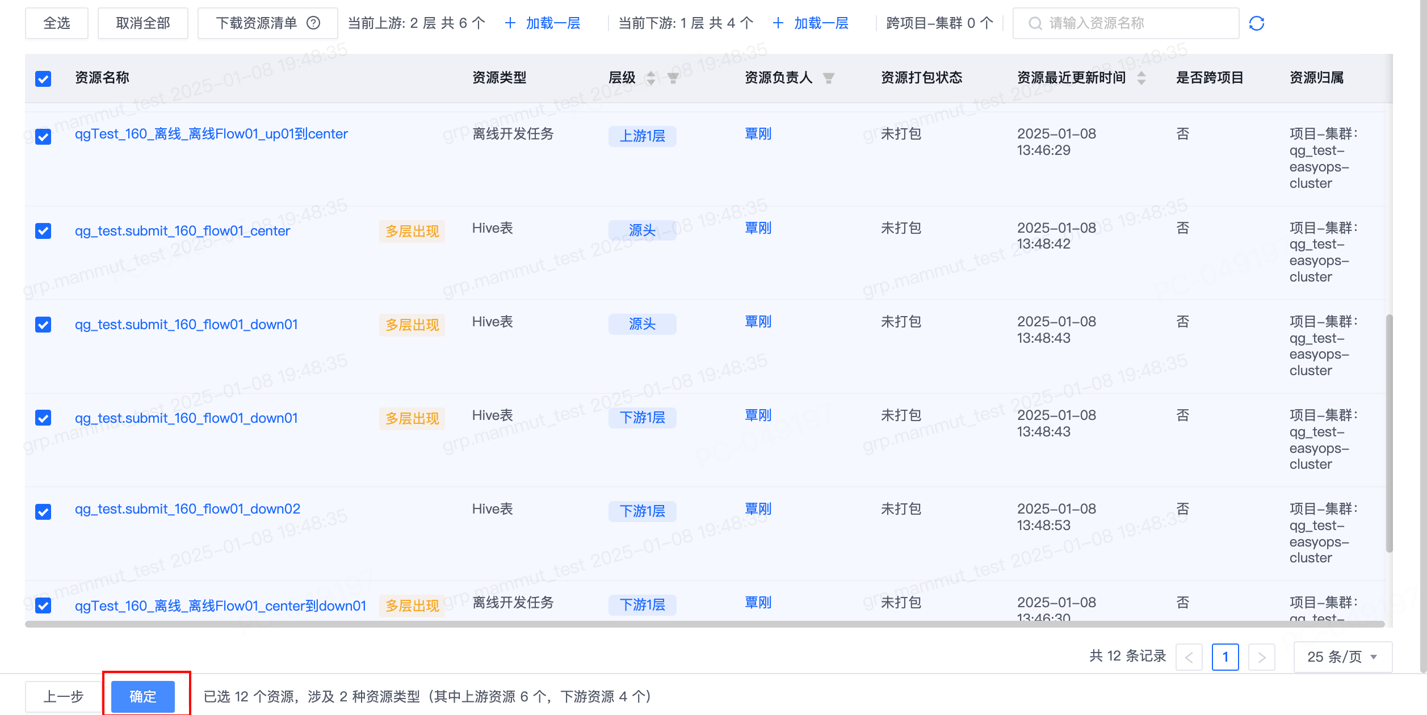The height and width of the screenshot is (715, 1427).
Task: Click the horizontal scrollbar under the table
Action: pos(704,624)
